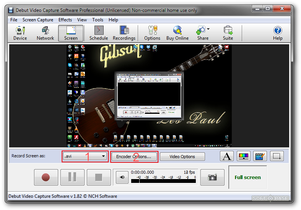
Task: Open the Options toolbar button
Action: (x=152, y=33)
